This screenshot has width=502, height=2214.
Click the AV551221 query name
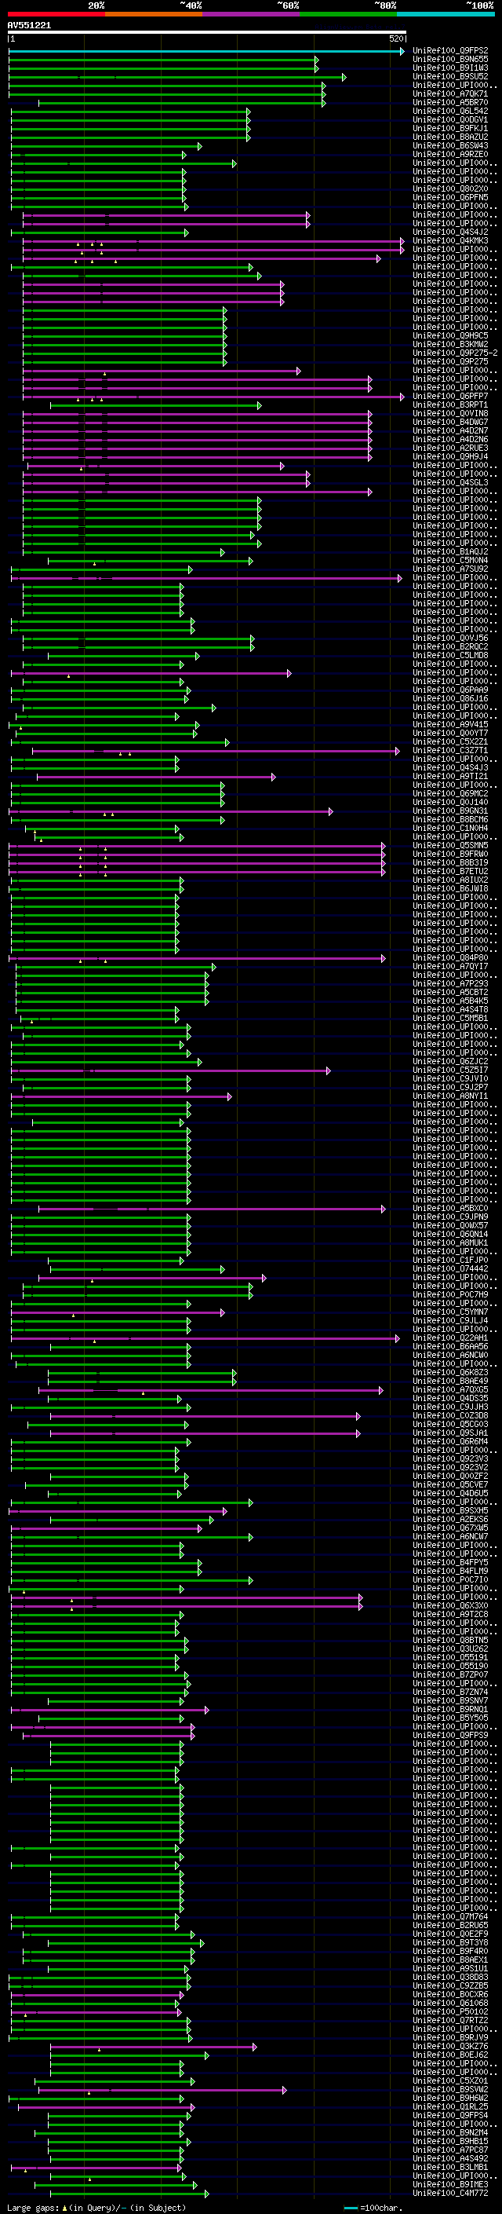(x=29, y=26)
